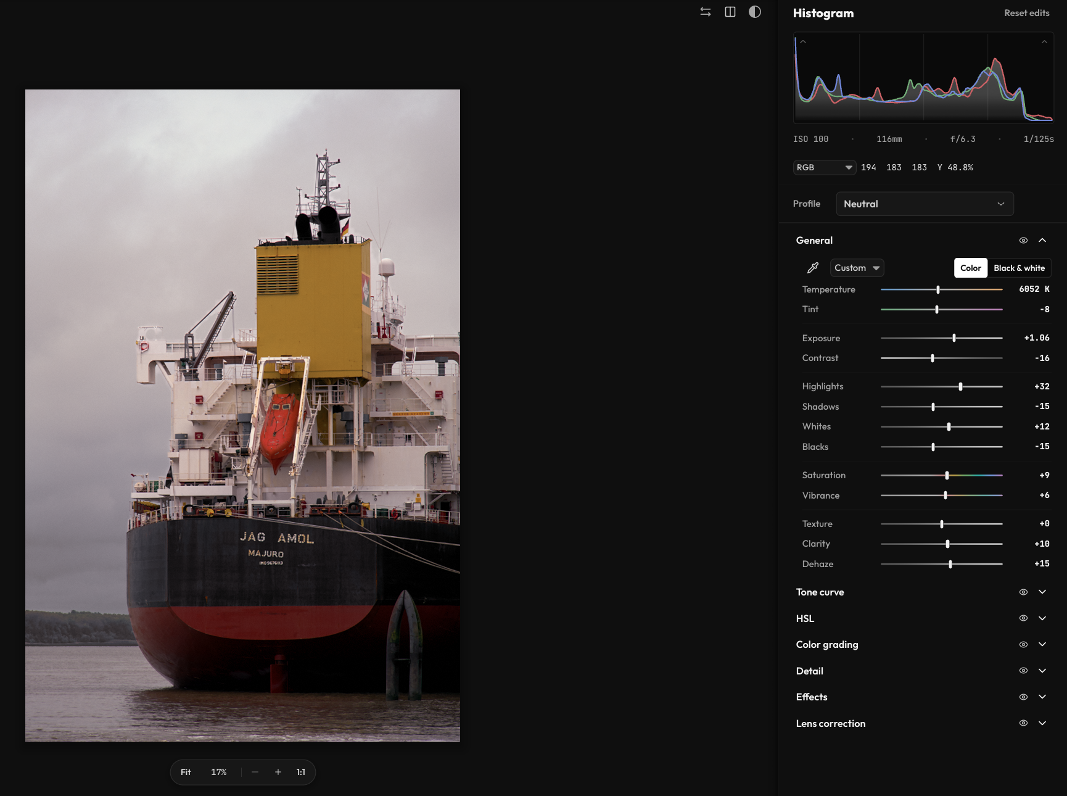1067x796 pixels.
Task: Toggle highlight clipping indicator on histogram
Action: [1044, 42]
